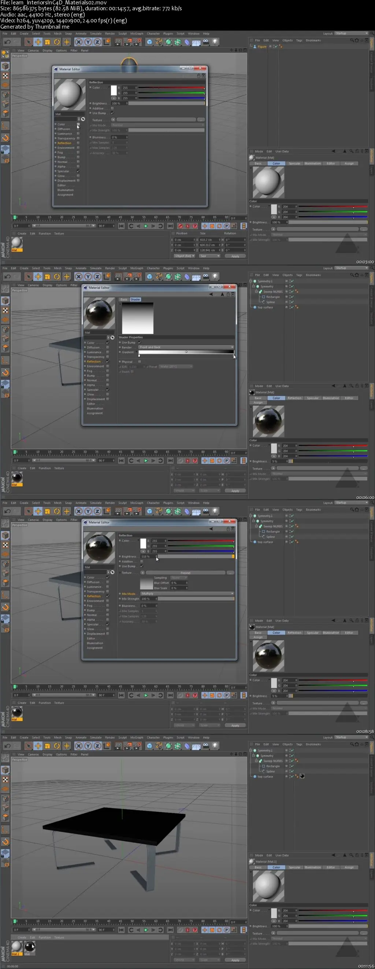The image size is (375, 969).
Task: Click the back arrow in 00:06:00 frame's Material Editor
Action: (211, 294)
